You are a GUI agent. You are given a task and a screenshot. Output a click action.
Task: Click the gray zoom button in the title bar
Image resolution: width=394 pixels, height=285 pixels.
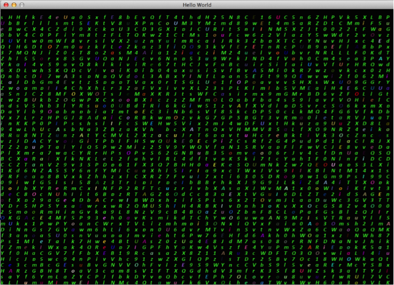click(x=22, y=5)
